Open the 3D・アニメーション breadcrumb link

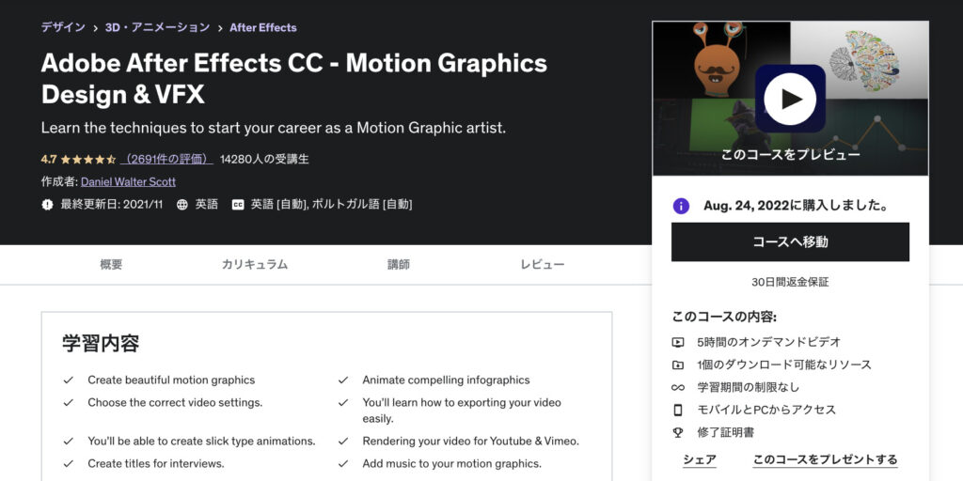click(157, 27)
